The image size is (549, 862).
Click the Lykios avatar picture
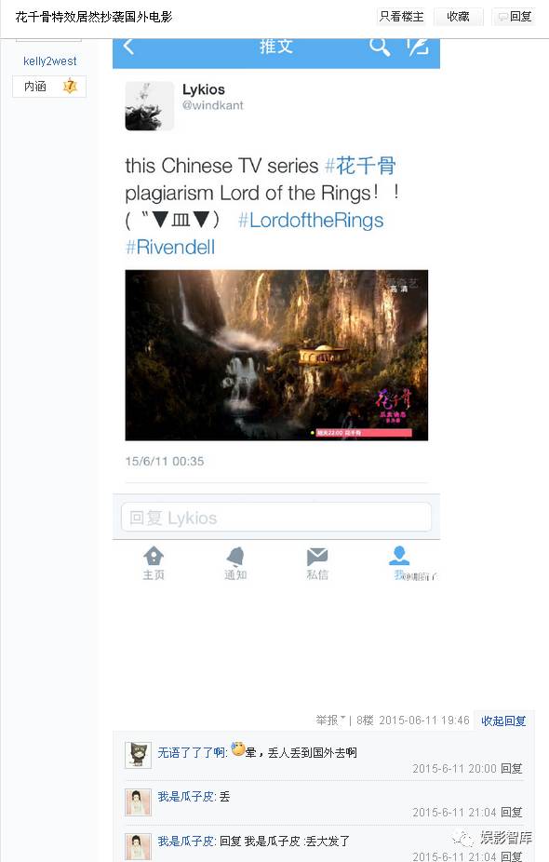pyautogui.click(x=150, y=105)
